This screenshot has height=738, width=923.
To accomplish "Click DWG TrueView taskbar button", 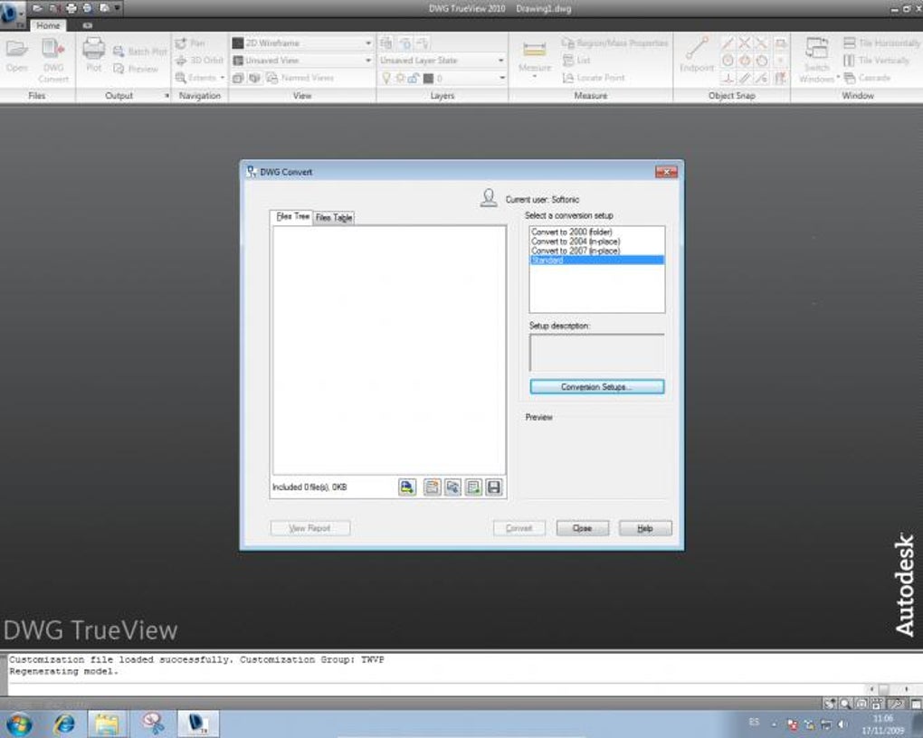I will click(198, 724).
